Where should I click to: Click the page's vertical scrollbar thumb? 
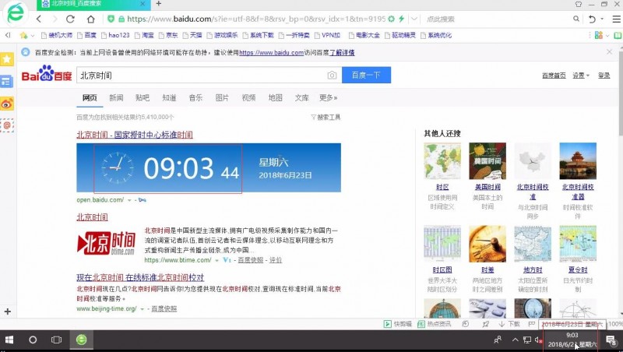coord(620,93)
